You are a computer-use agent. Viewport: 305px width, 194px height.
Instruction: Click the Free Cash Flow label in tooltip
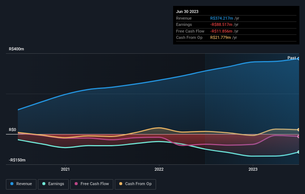tap(190, 31)
